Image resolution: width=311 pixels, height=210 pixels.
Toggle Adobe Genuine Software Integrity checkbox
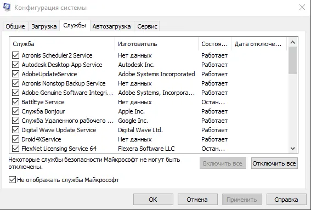(x=16, y=93)
